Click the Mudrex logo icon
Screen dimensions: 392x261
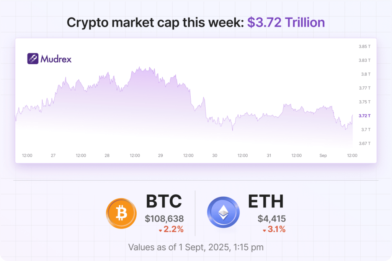(x=33, y=59)
